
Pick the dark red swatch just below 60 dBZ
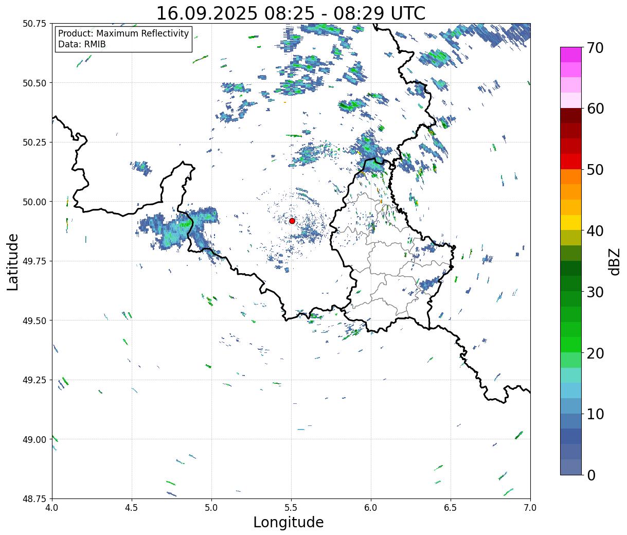[x=571, y=116]
